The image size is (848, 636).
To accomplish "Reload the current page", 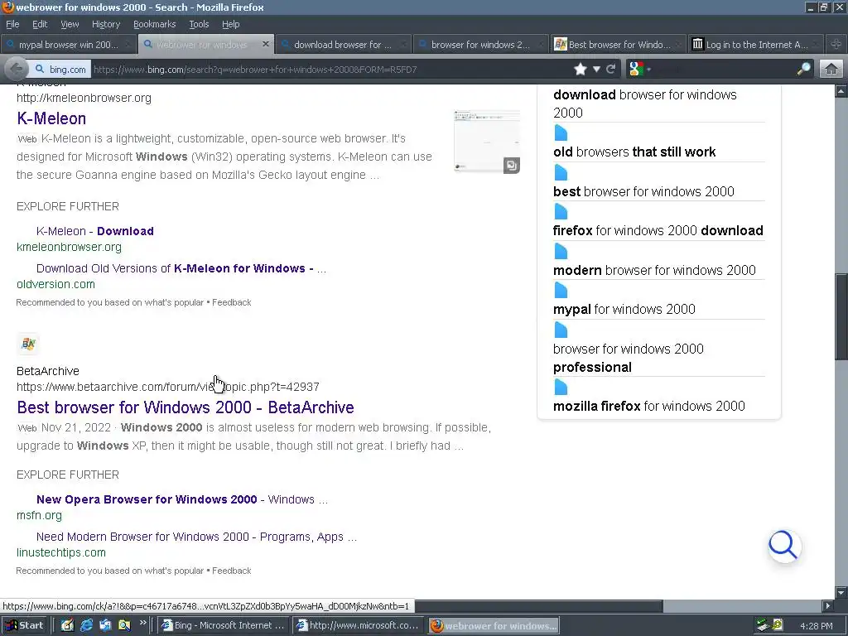I will click(x=611, y=70).
